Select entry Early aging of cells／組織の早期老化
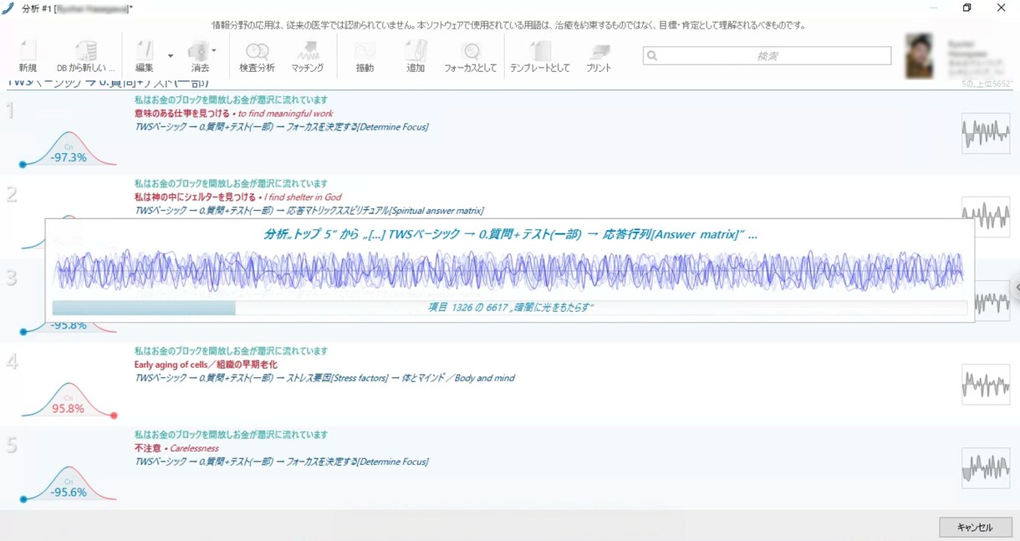1020x541 pixels. 206,365
